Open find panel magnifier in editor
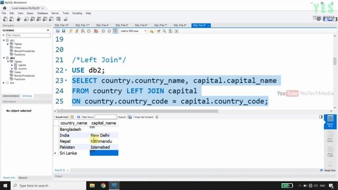The height and width of the screenshot is (190, 338). click(164, 31)
